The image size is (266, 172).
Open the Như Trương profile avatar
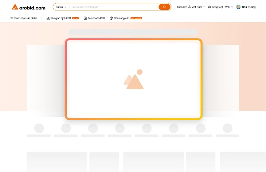(238, 7)
